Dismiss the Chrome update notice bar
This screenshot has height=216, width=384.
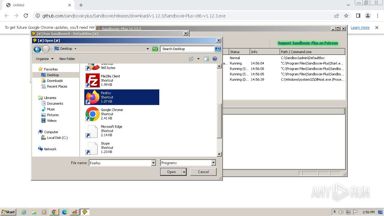coord(377,28)
